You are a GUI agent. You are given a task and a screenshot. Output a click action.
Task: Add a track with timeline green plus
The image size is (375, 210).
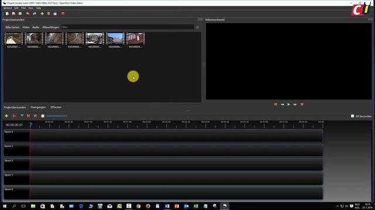(6, 116)
